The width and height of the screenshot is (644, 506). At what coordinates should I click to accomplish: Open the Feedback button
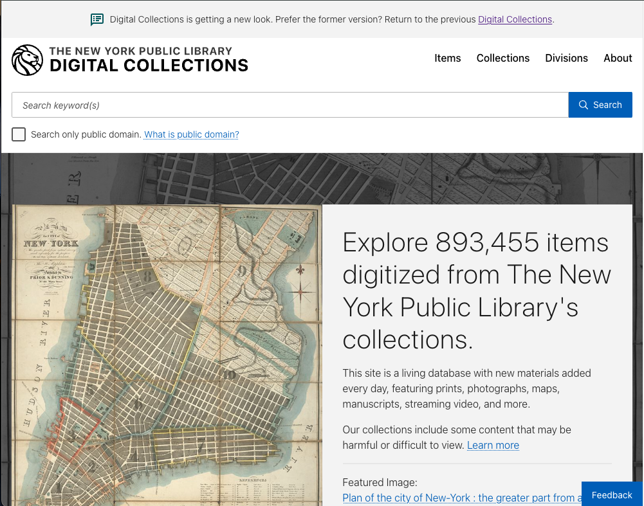[612, 494]
